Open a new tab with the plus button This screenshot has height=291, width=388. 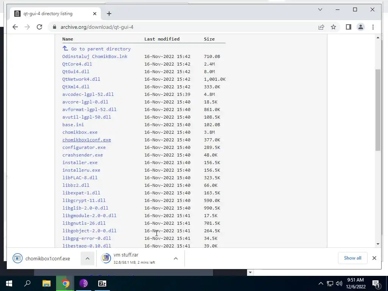[109, 14]
